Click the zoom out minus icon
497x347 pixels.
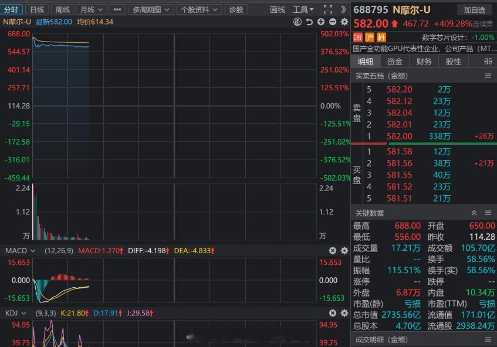[x=332, y=22]
